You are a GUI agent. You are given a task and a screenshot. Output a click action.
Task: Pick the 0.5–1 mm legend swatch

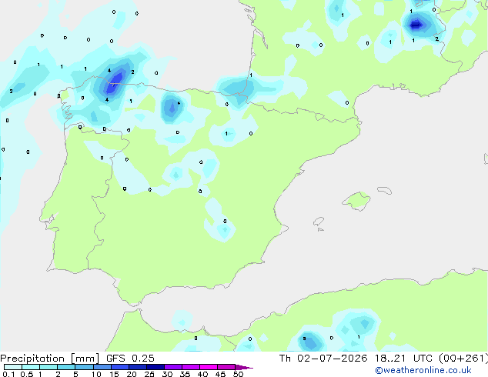[31, 367]
